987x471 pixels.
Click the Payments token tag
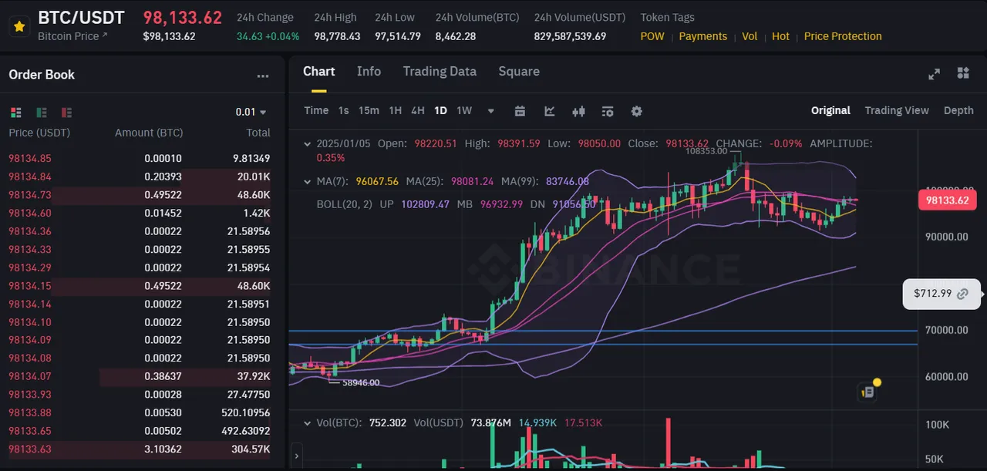[x=703, y=36]
